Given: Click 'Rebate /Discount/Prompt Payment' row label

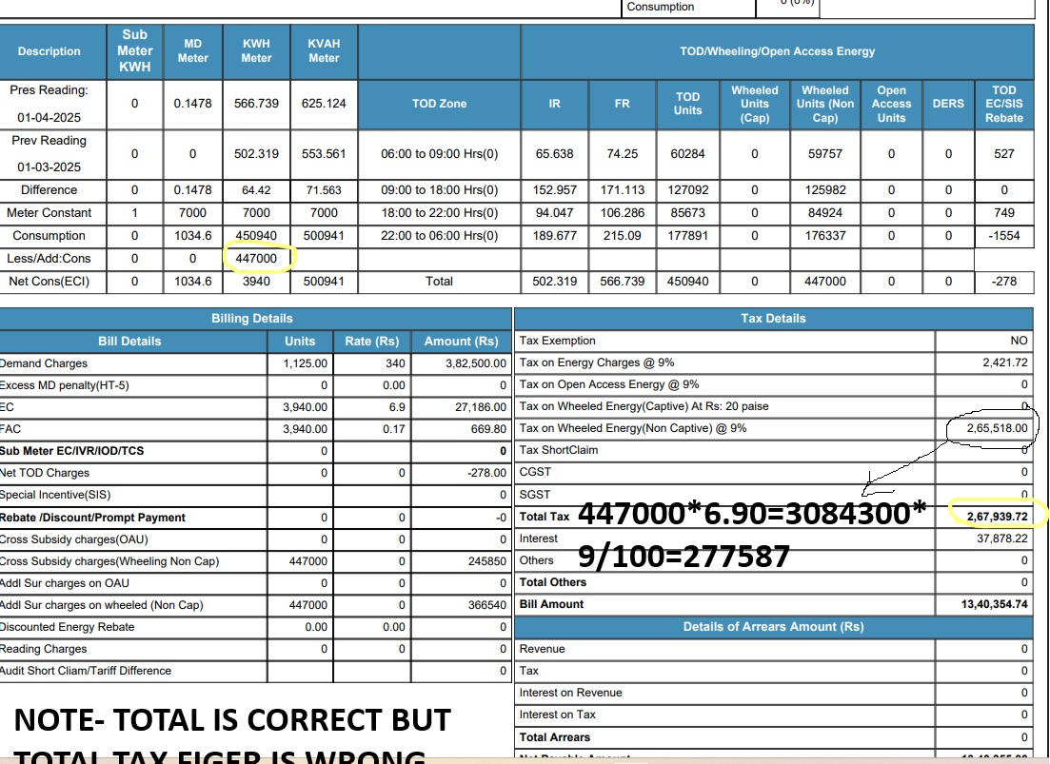Looking at the screenshot, I should click(92, 518).
